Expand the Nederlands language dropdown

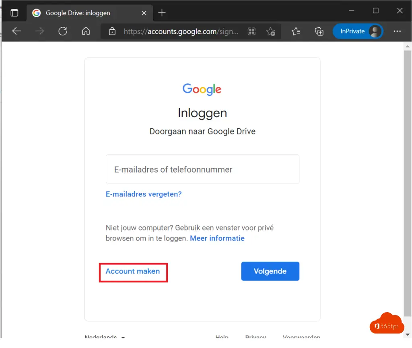tap(105, 337)
